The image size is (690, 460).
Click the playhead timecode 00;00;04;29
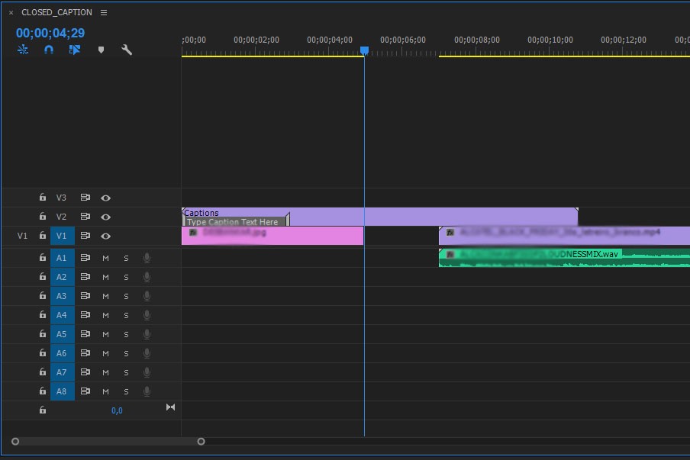coord(50,33)
